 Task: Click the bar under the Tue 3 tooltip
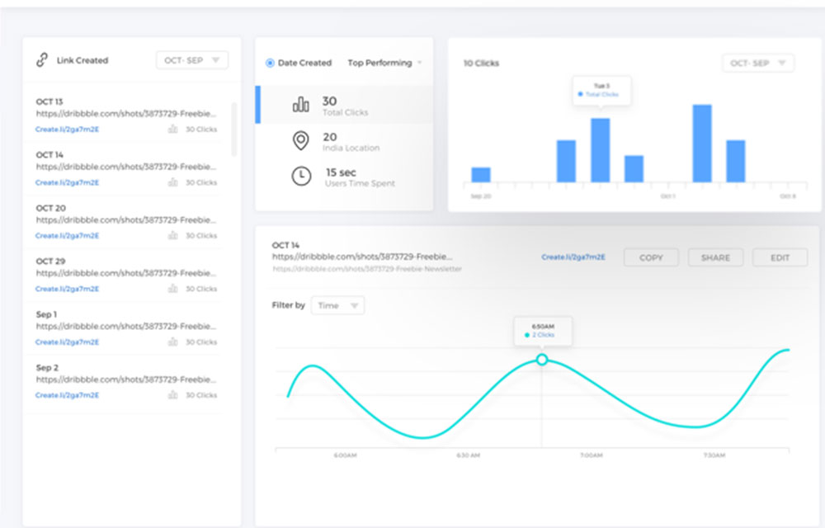pyautogui.click(x=601, y=150)
